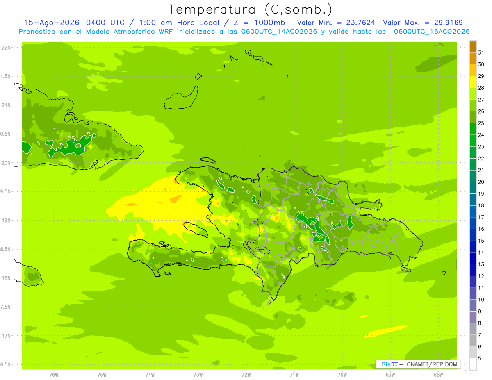
Task: Click 'Valor Max. = 29.9169' value
Action: [x=423, y=23]
